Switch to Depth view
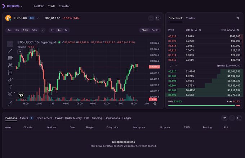This screenshot has width=245, height=158. 155,30
